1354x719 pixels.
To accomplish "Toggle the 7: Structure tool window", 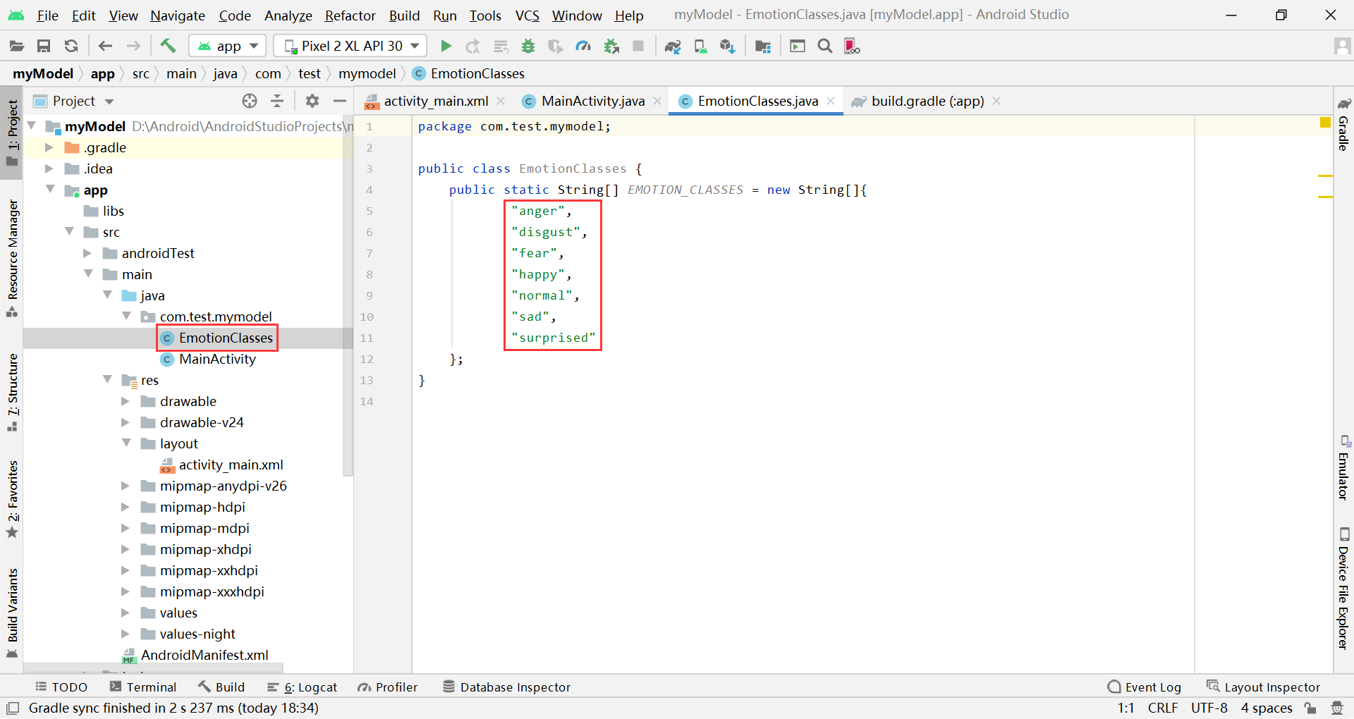I will point(12,391).
